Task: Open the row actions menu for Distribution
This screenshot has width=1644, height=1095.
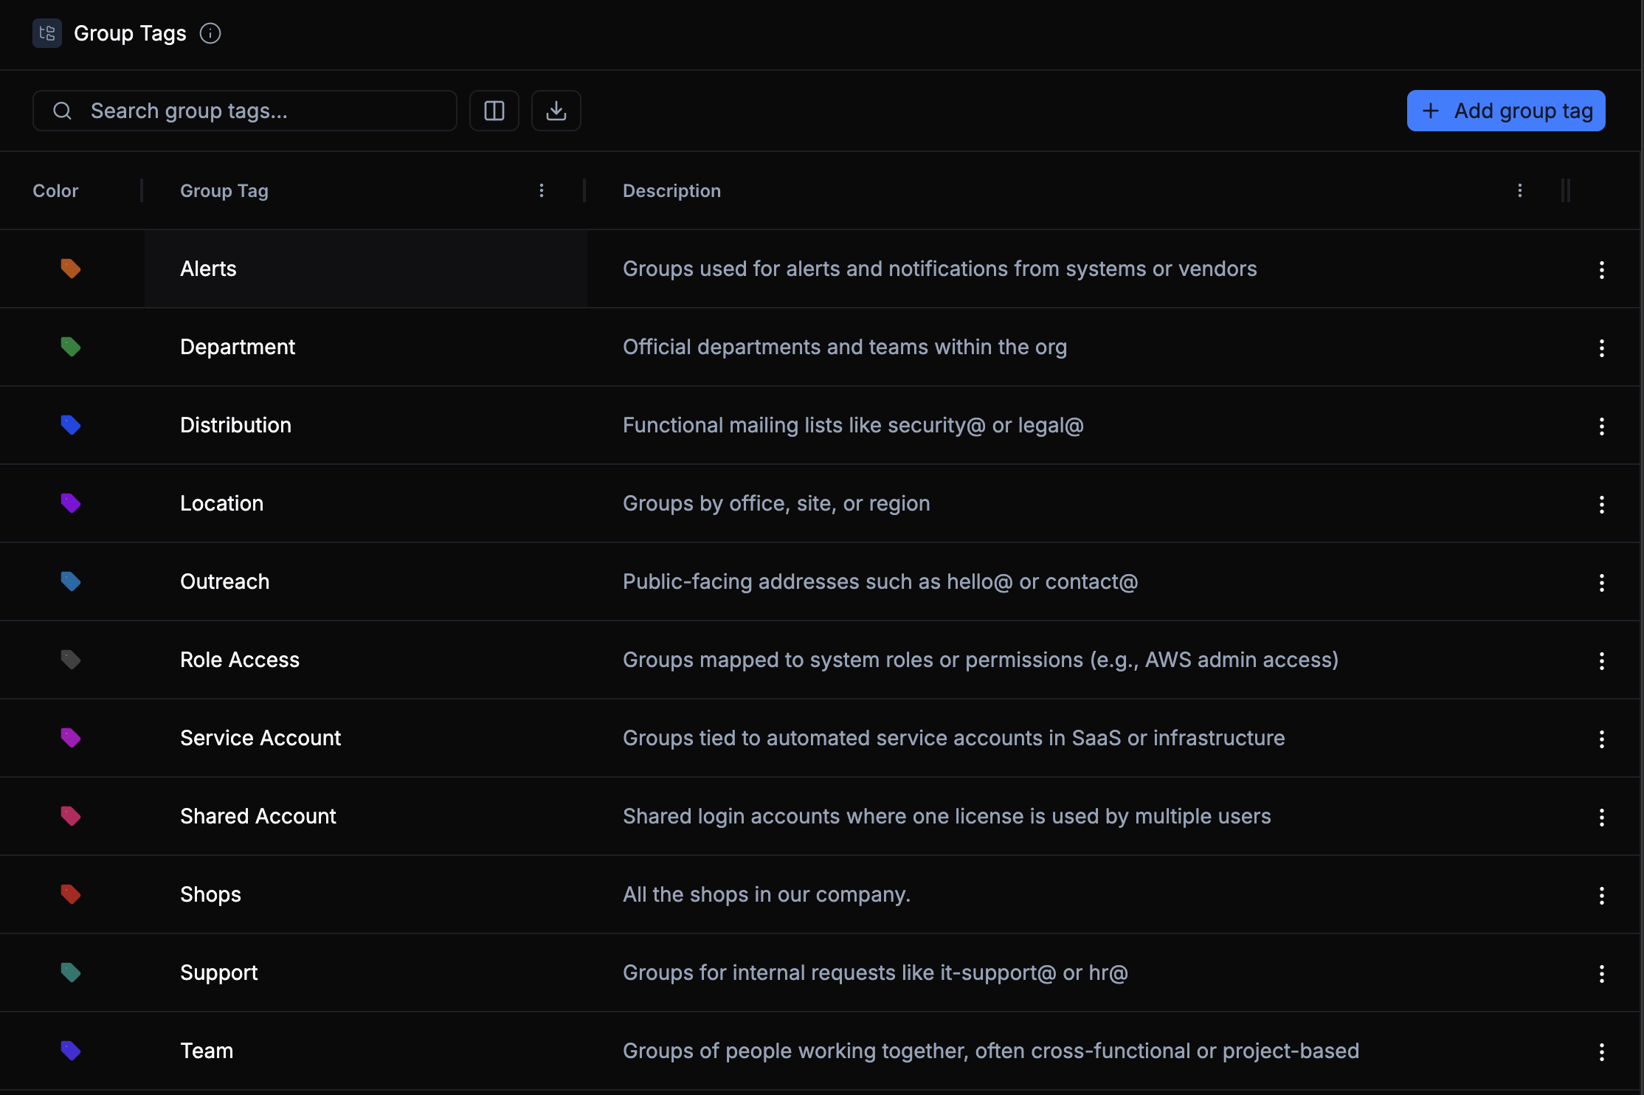Action: click(x=1601, y=426)
